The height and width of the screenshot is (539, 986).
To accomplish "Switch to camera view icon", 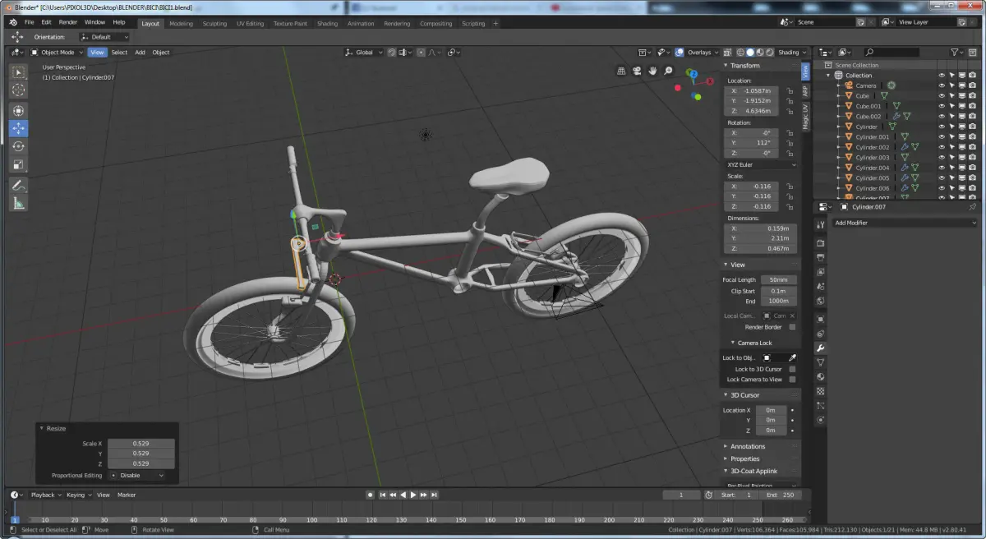I will tap(638, 71).
